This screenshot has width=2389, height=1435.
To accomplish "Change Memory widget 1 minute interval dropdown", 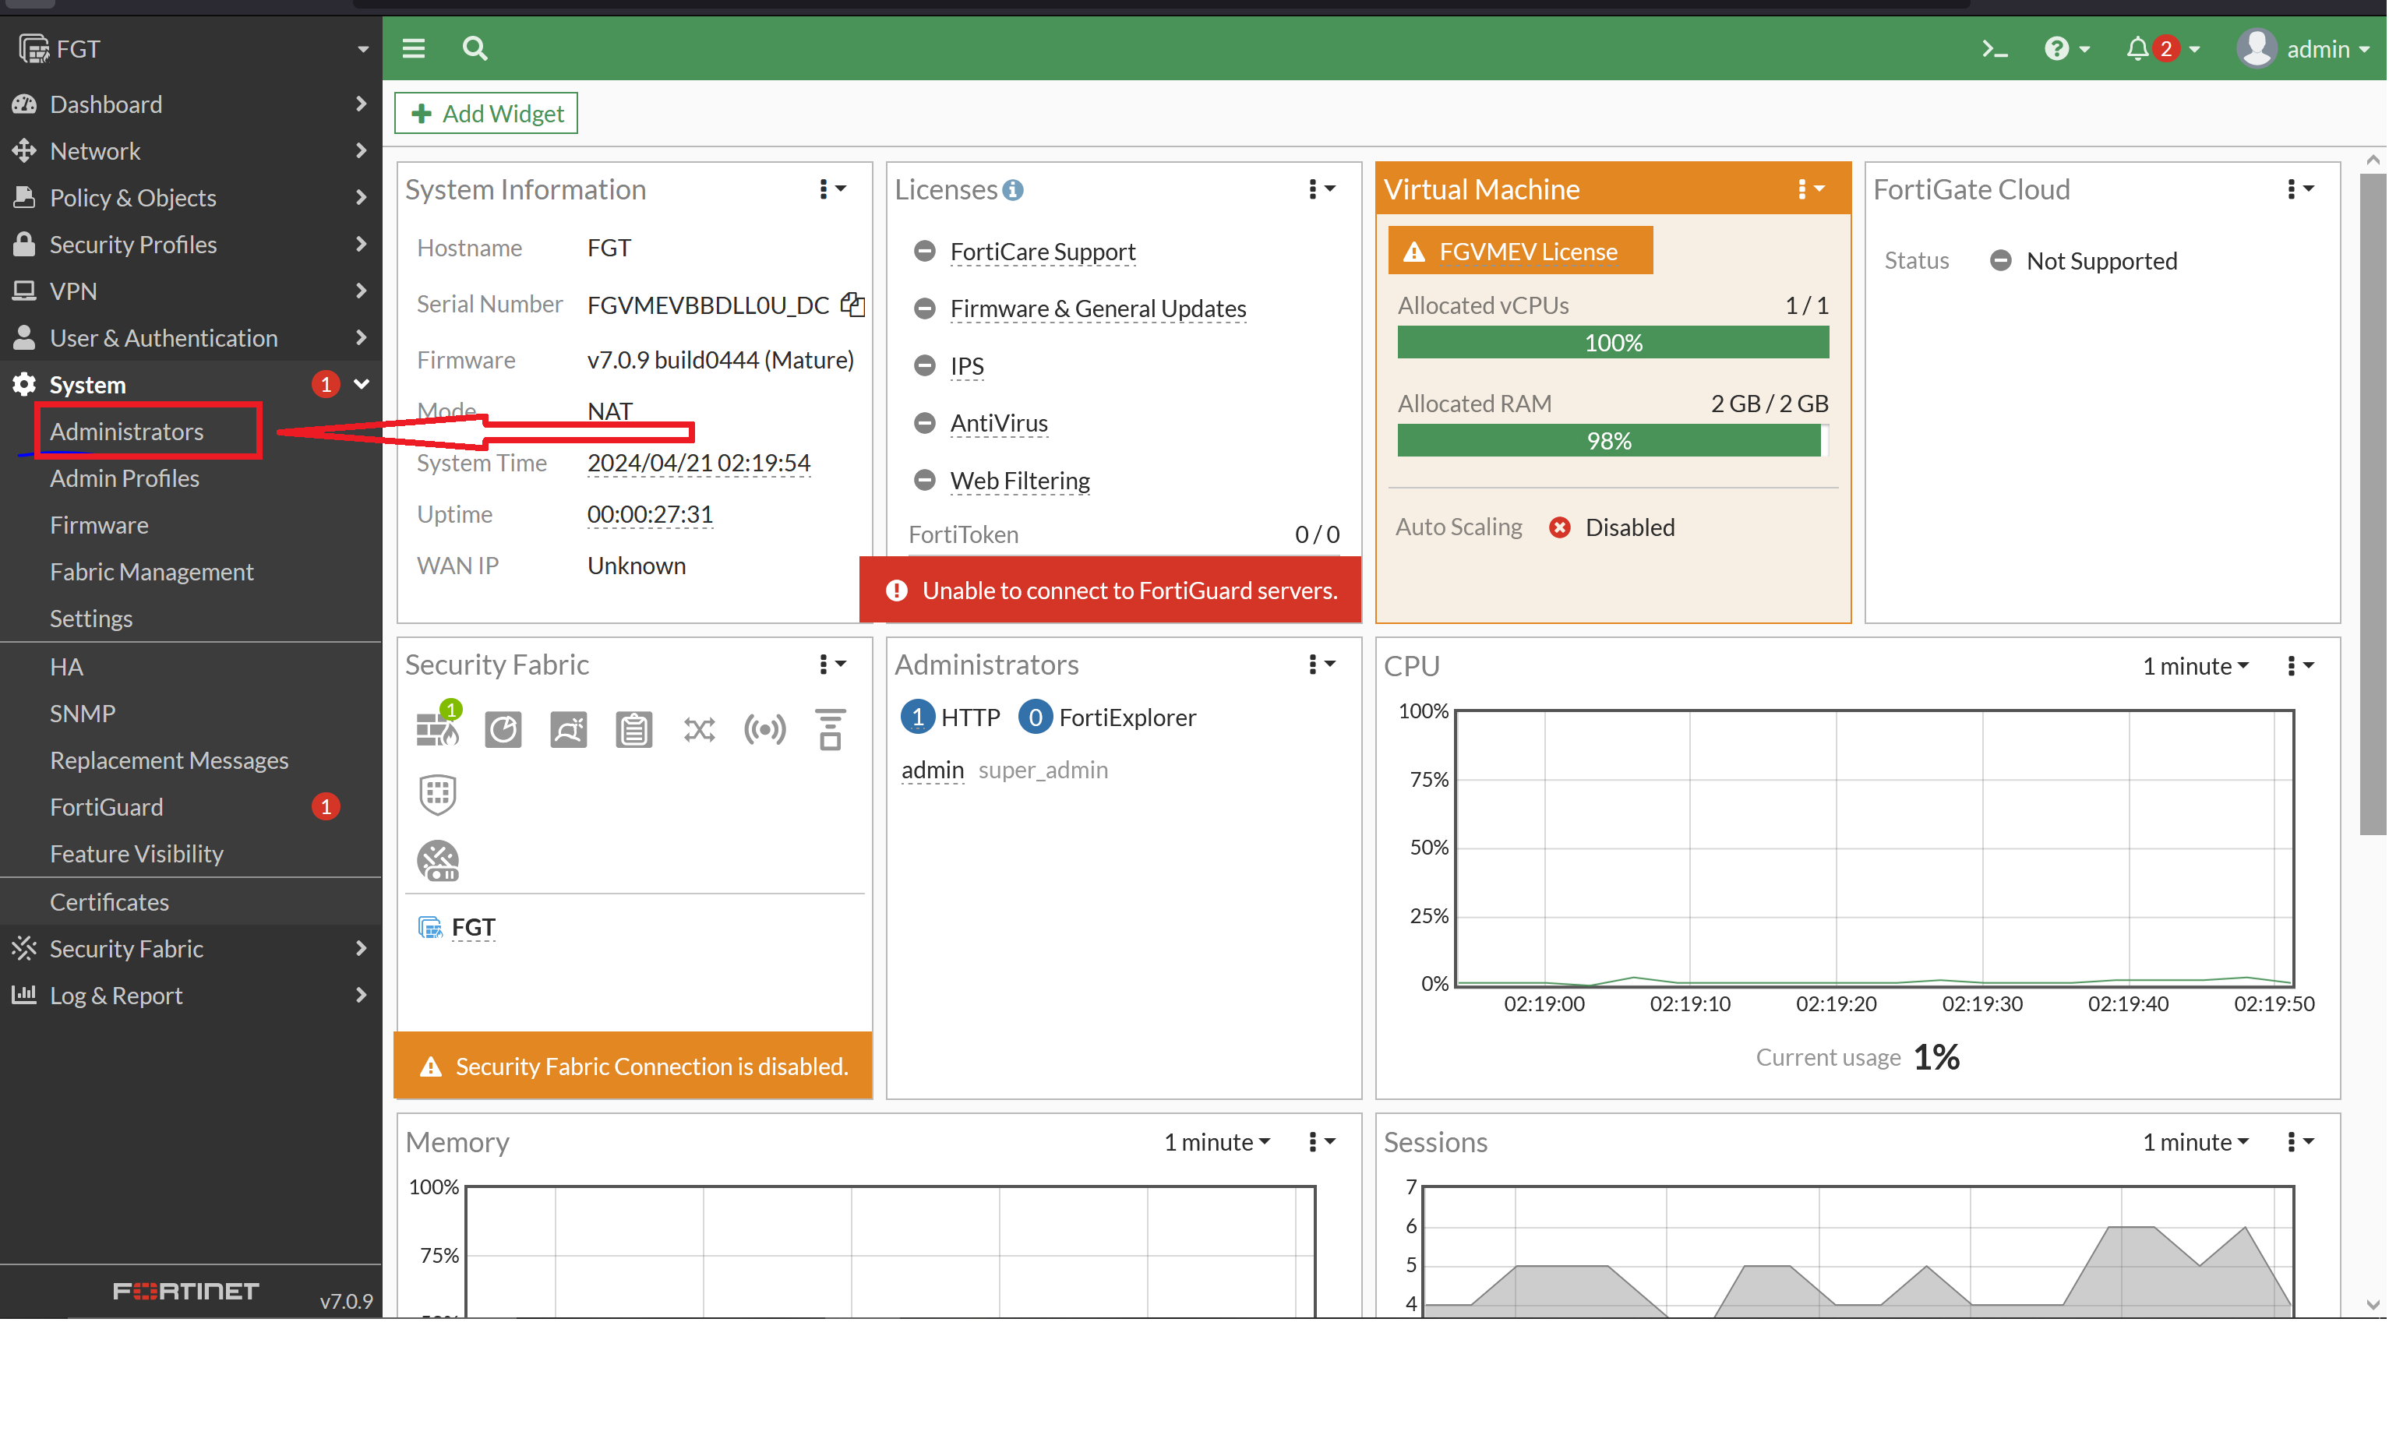I will pos(1217,1142).
